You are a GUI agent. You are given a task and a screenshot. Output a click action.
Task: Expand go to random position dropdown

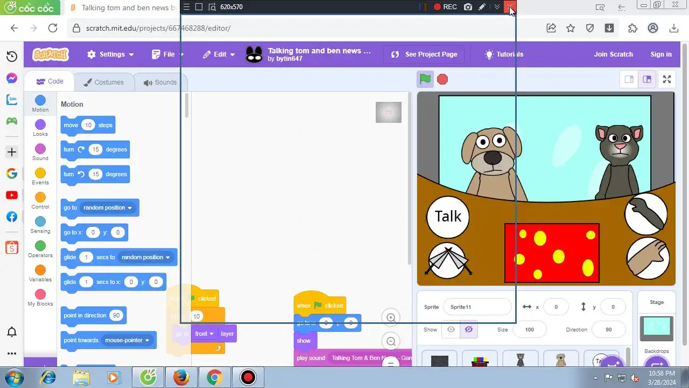coord(108,207)
